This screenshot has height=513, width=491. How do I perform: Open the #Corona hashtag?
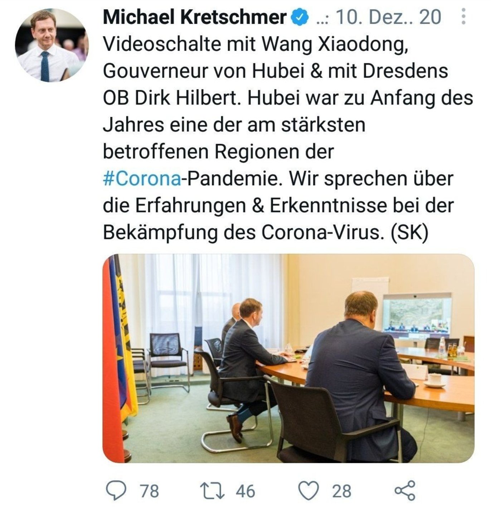pyautogui.click(x=142, y=179)
